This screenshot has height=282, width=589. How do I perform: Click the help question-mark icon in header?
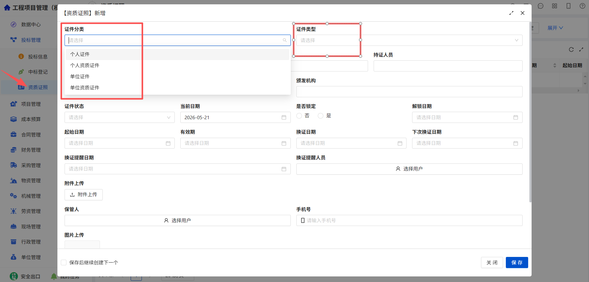click(582, 6)
